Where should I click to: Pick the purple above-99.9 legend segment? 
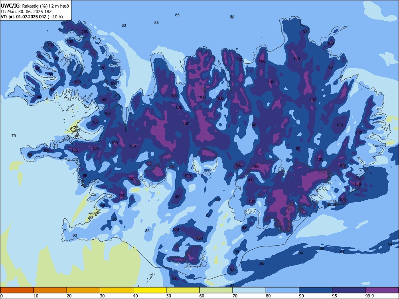coord(382,290)
